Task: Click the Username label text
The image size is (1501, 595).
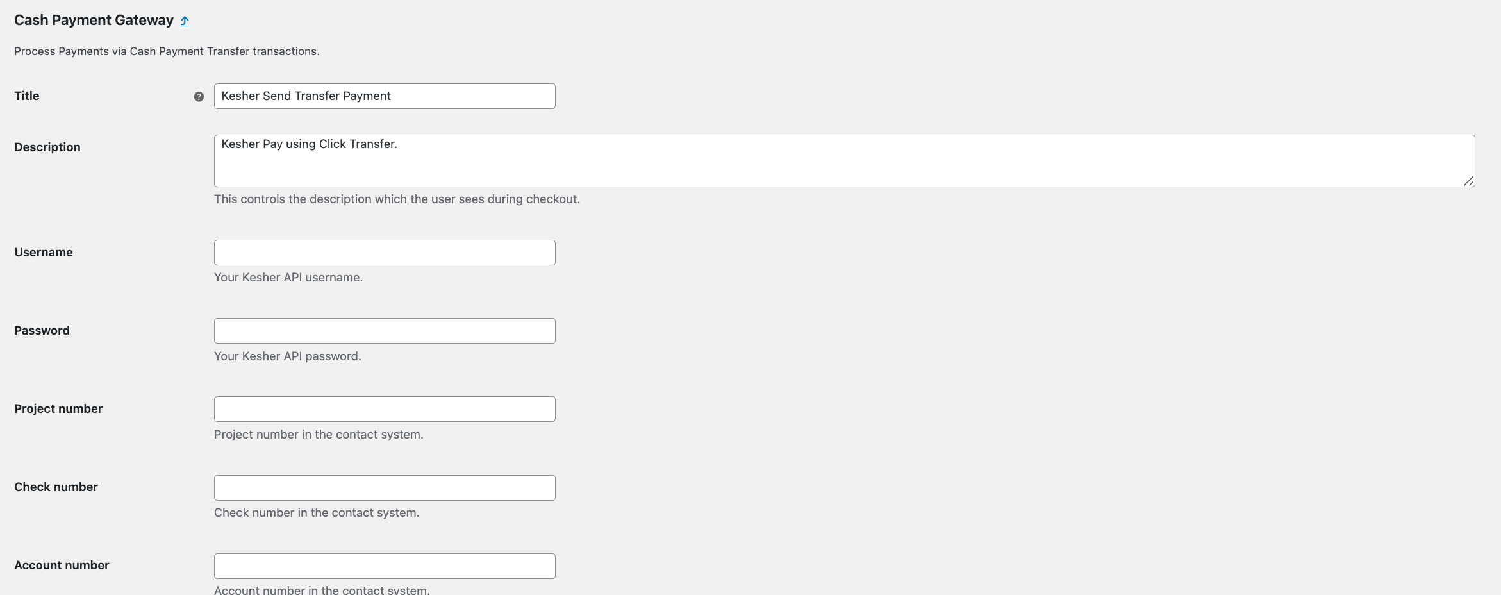Action: point(44,253)
